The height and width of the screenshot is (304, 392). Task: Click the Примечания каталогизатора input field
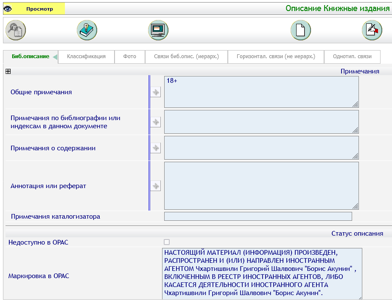[x=258, y=217]
